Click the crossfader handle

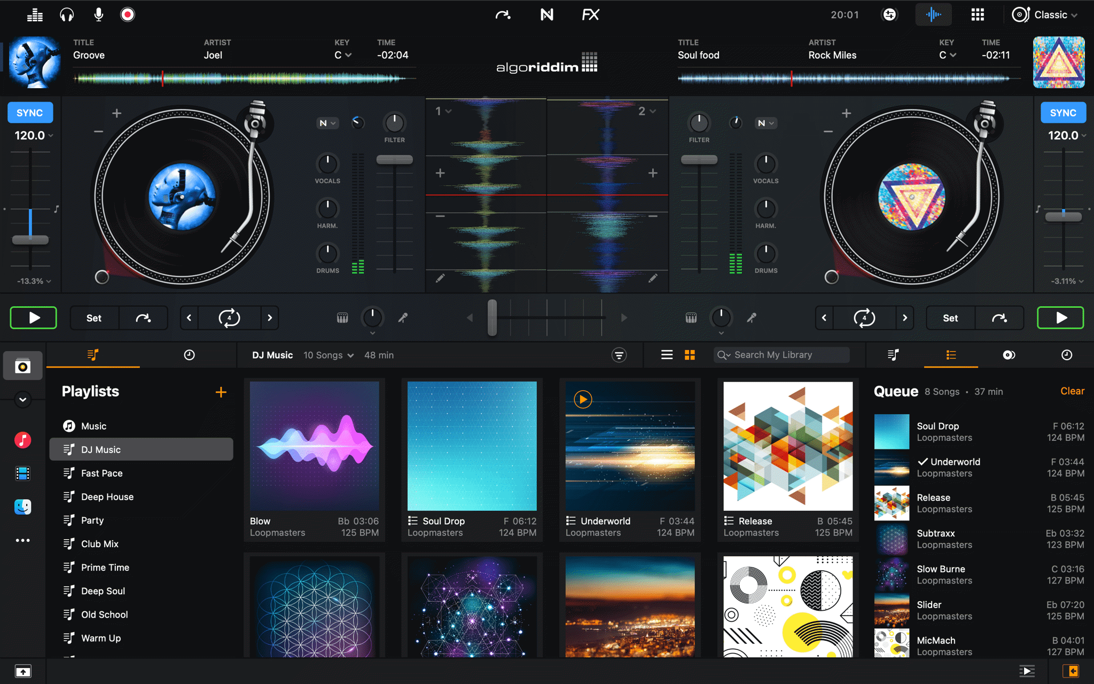[492, 317]
